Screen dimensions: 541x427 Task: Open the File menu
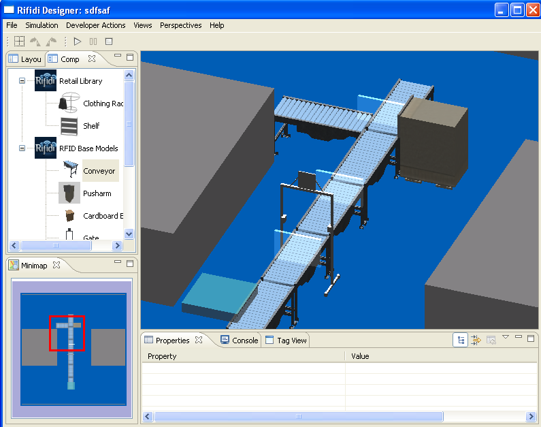tap(12, 25)
